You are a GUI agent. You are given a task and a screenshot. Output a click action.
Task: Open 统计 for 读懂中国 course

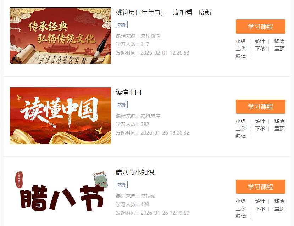(x=260, y=121)
